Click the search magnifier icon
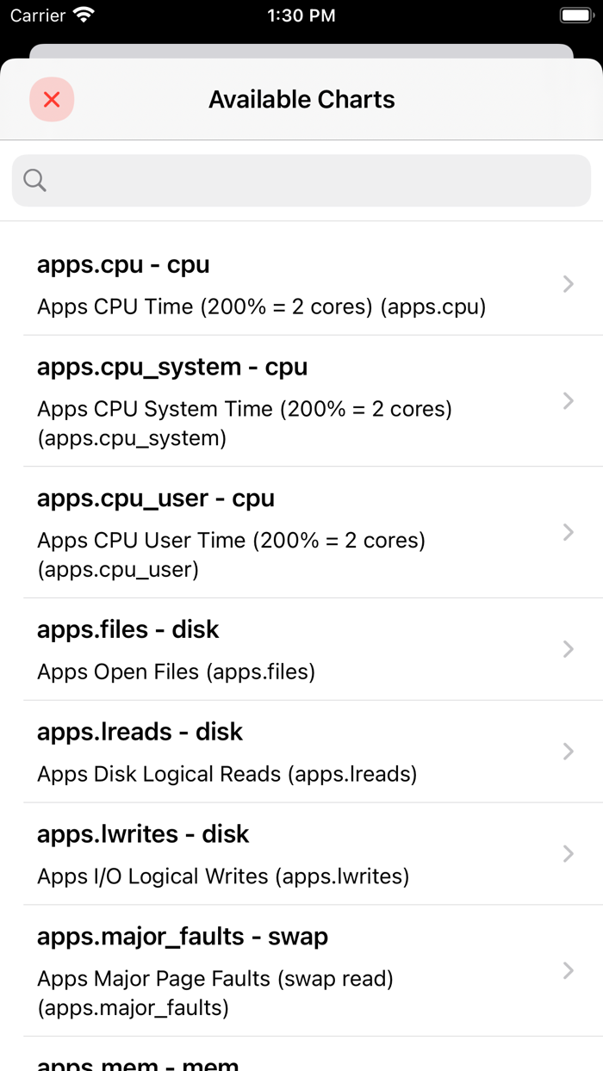This screenshot has width=603, height=1071. [x=34, y=180]
